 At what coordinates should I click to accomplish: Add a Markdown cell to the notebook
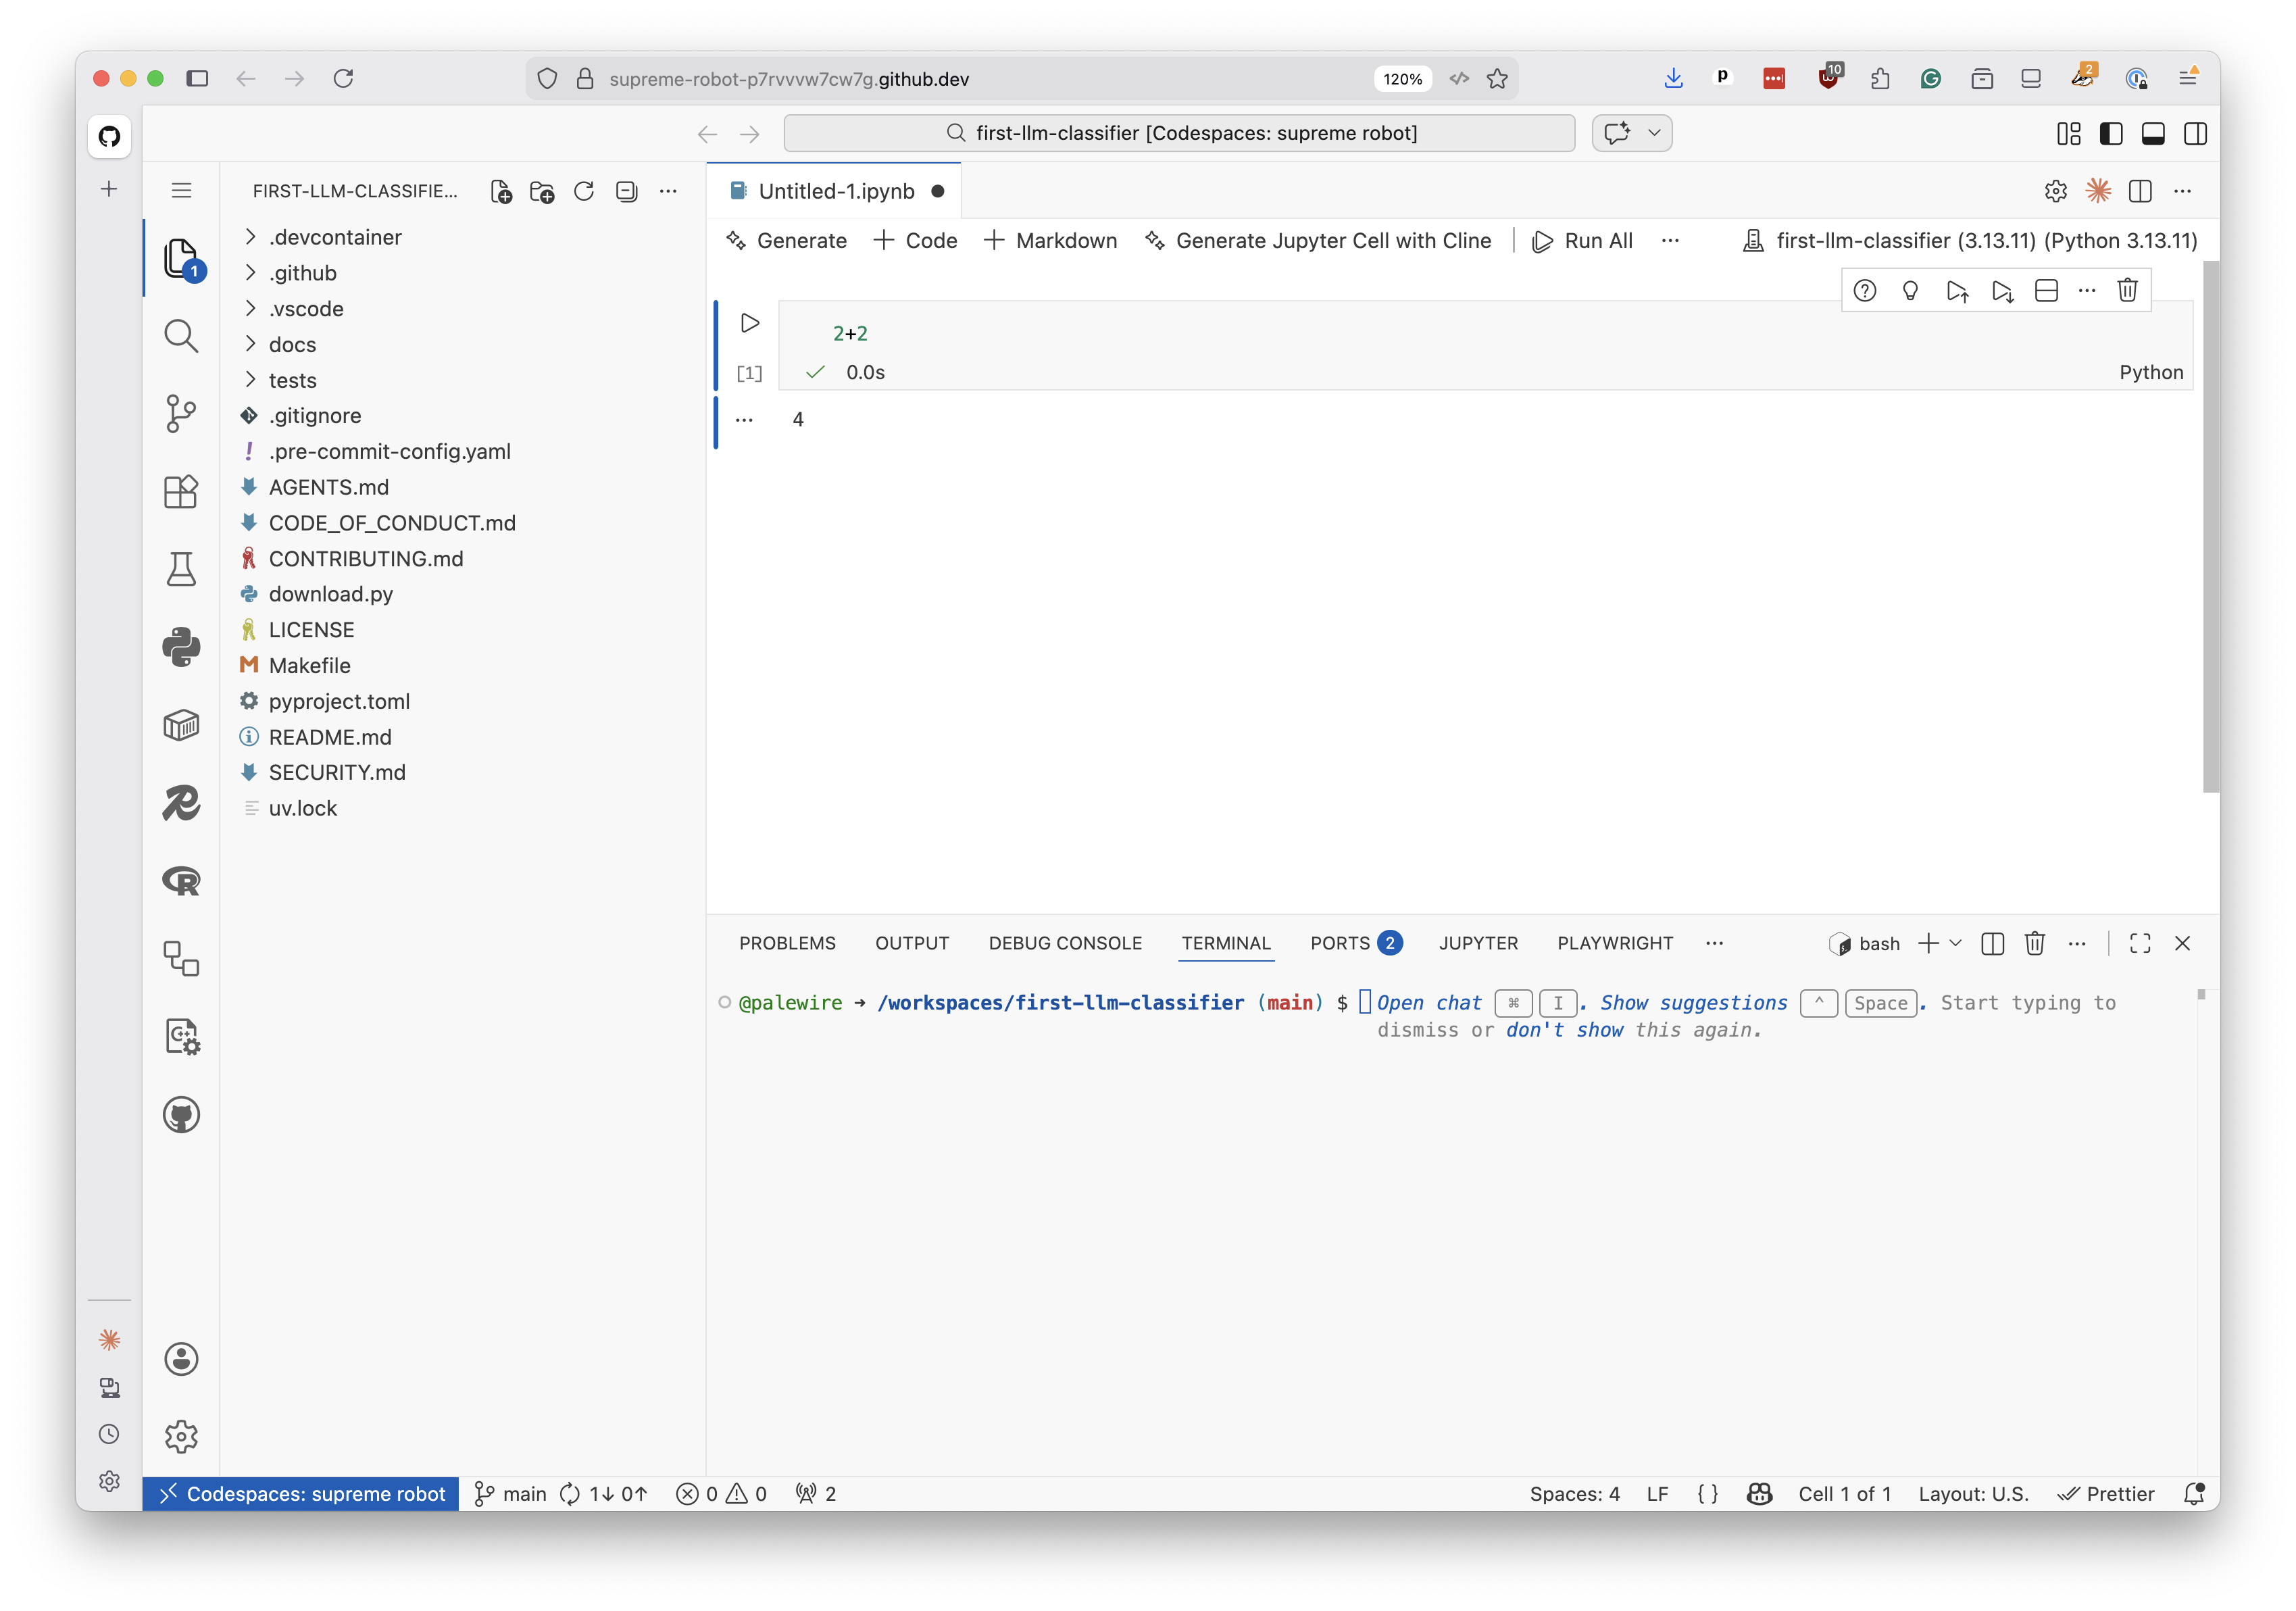coord(1050,240)
